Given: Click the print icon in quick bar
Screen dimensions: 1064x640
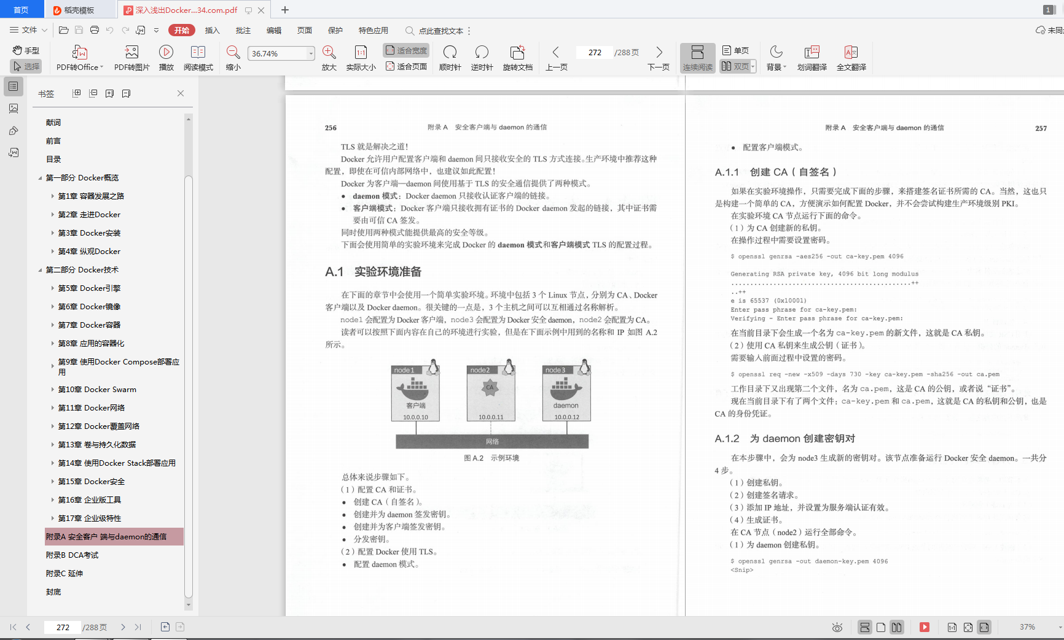Looking at the screenshot, I should (x=94, y=30).
